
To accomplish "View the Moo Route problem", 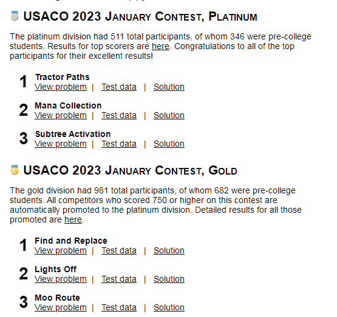I will point(61,308).
